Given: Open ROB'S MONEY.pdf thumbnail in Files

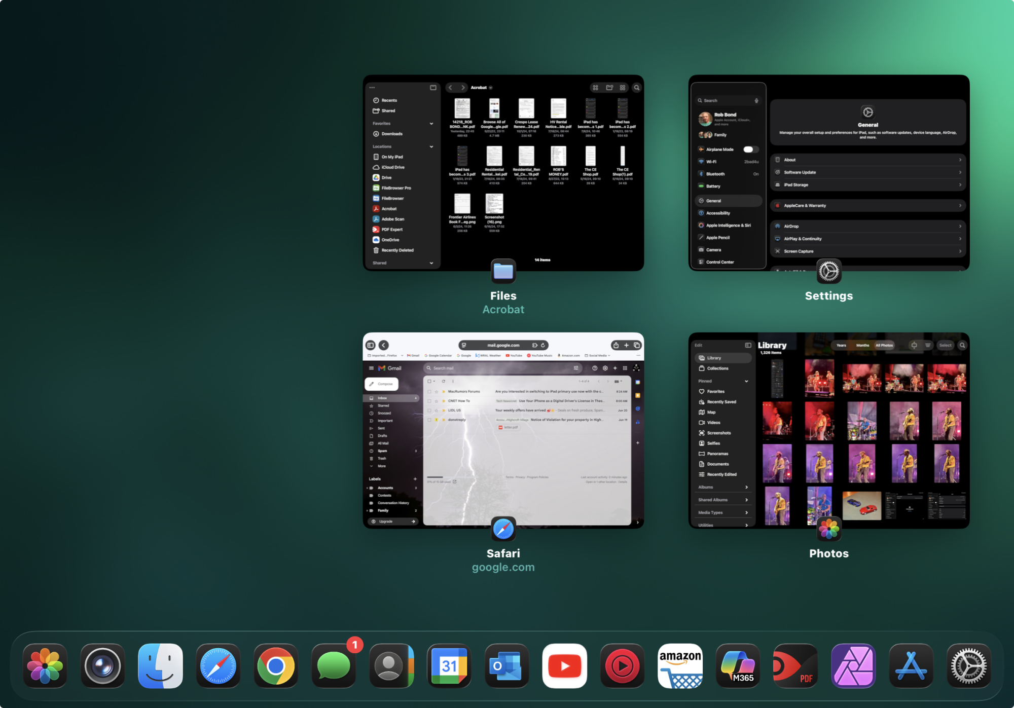Looking at the screenshot, I should pos(558,156).
